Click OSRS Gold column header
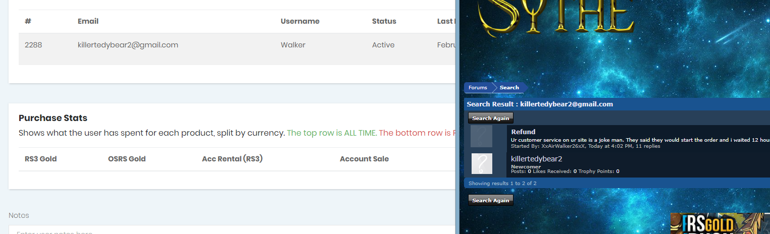This screenshot has width=770, height=234. point(127,159)
